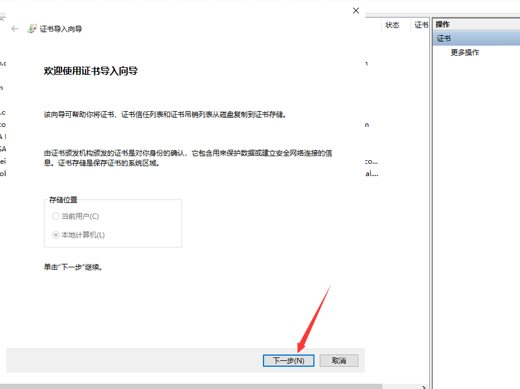Sort by the 状态 column header
This screenshot has height=389, width=520.
392,25
